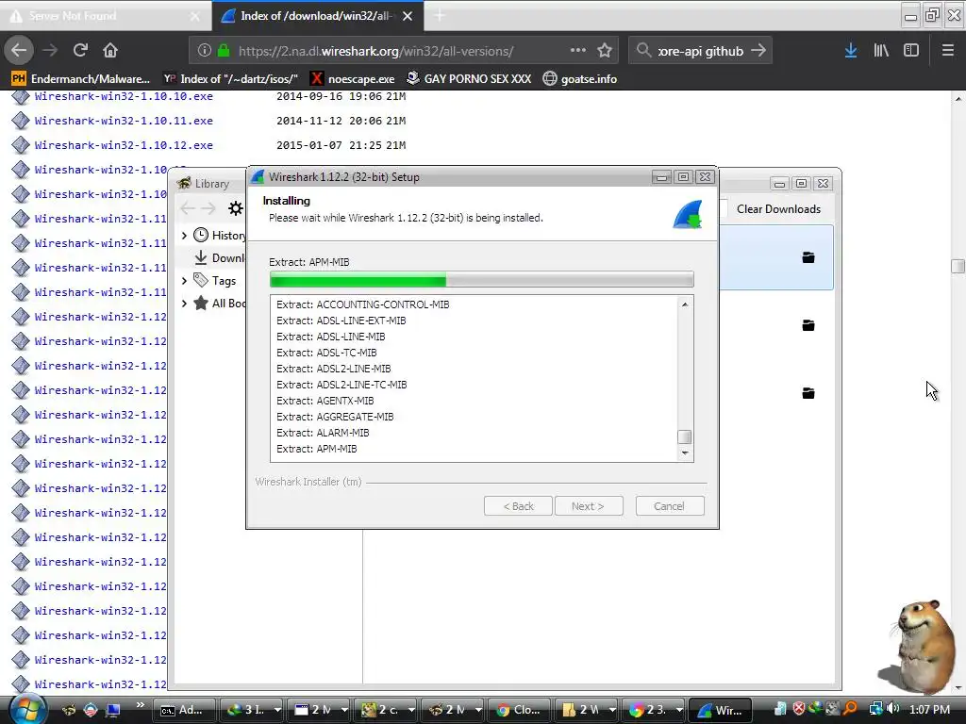Click Next in Wireshark Setup

point(589,506)
